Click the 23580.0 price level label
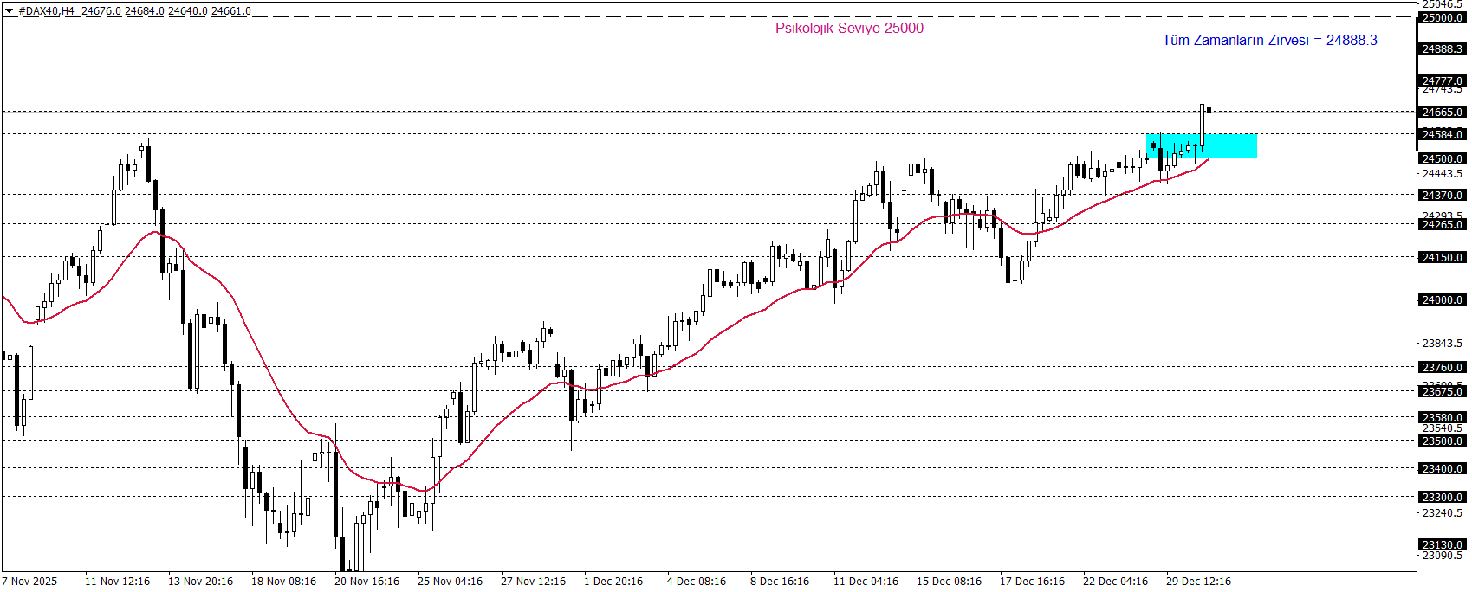The width and height of the screenshot is (1472, 592). pos(1443,417)
